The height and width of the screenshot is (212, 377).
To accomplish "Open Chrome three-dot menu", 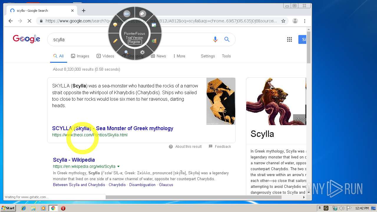I will [305, 21].
